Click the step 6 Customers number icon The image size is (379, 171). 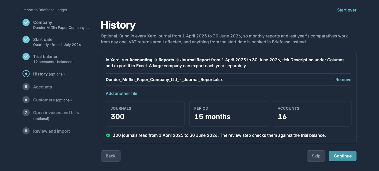26,100
